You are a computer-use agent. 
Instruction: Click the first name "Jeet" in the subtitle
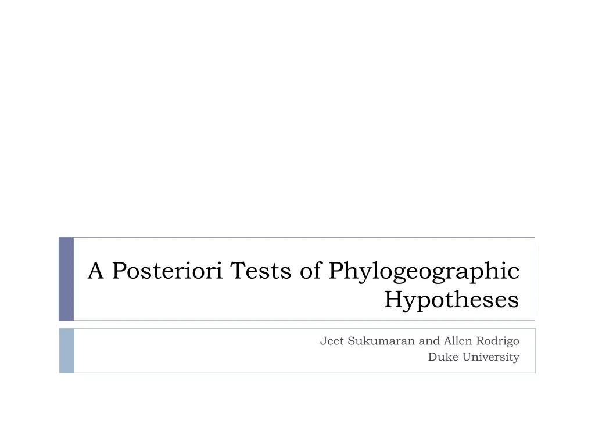click(332, 341)
